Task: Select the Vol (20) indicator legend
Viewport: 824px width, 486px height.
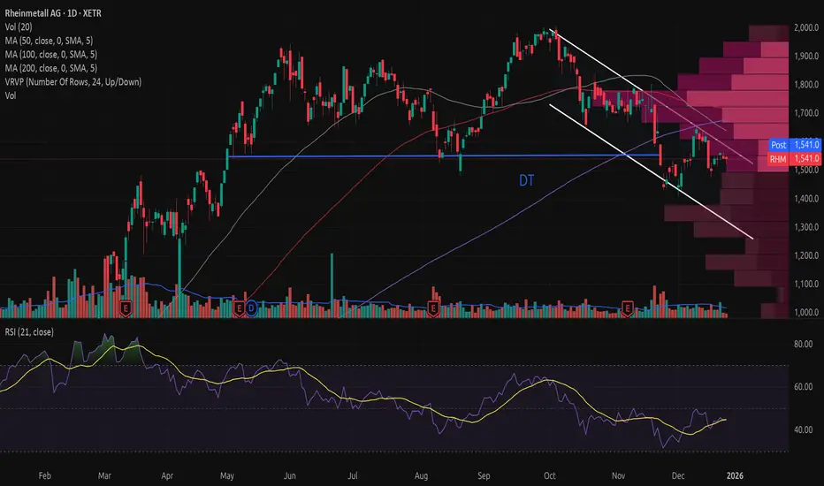Action: pos(19,27)
